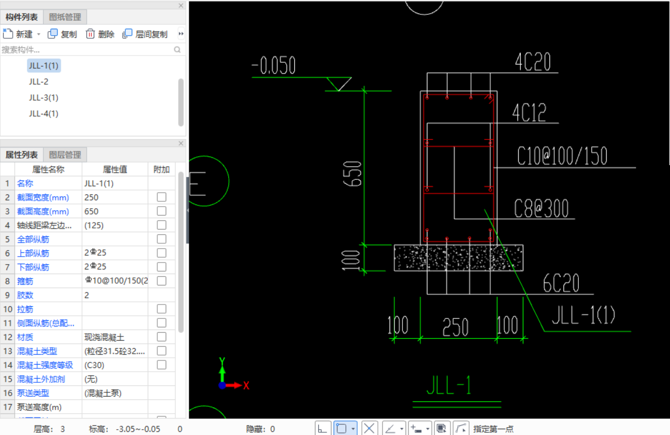Click the panel collapse handle beside drawing
670x435 pixels.
click(x=188, y=211)
